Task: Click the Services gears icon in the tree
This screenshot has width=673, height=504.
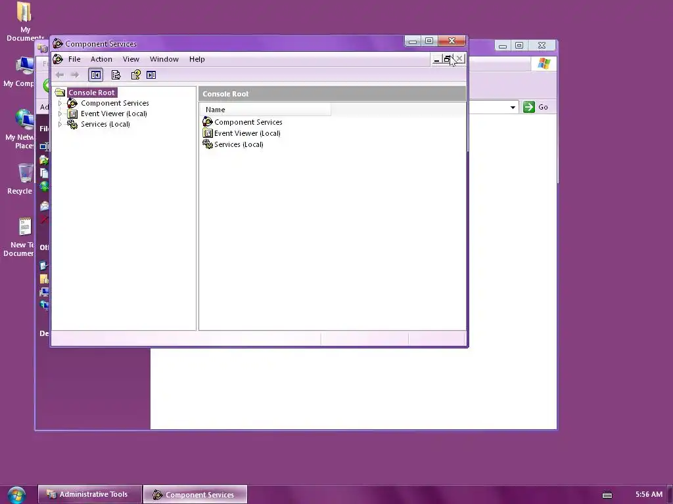Action: (72, 124)
